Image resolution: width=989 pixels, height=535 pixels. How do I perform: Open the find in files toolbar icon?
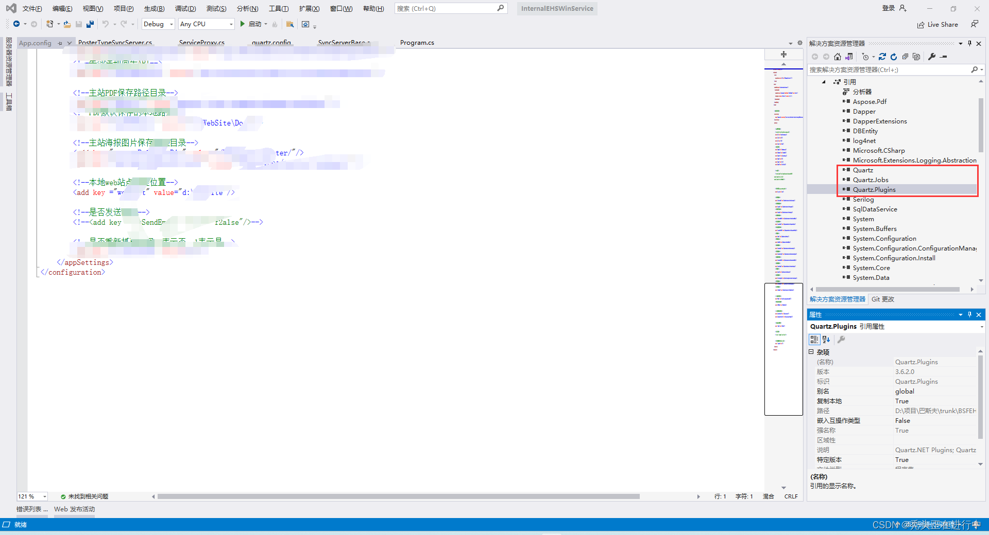pyautogui.click(x=290, y=24)
